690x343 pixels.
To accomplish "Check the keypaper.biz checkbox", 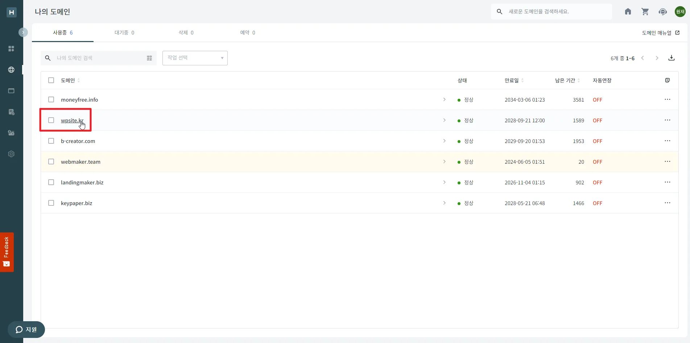I will [51, 203].
